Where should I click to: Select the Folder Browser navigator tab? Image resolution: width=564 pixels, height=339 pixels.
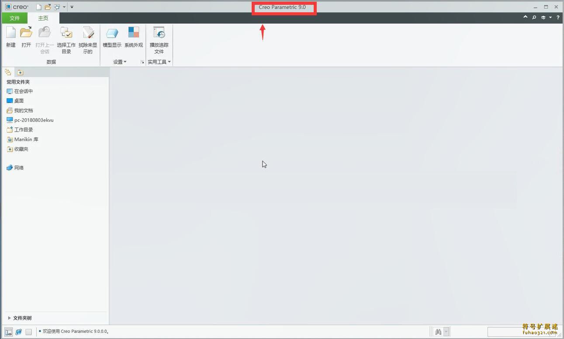(x=8, y=72)
